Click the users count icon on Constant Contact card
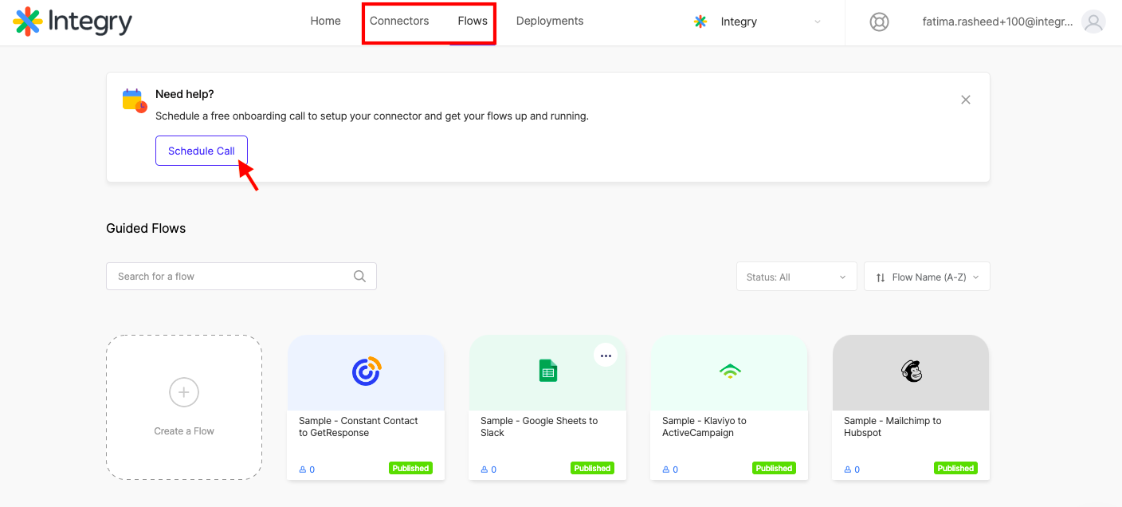Screen dimensions: 1122x507 [x=303, y=470]
